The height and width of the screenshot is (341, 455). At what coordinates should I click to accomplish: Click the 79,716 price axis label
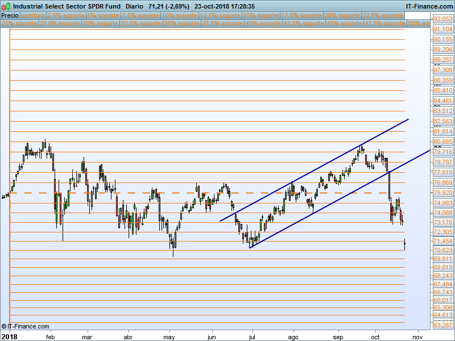click(443, 152)
